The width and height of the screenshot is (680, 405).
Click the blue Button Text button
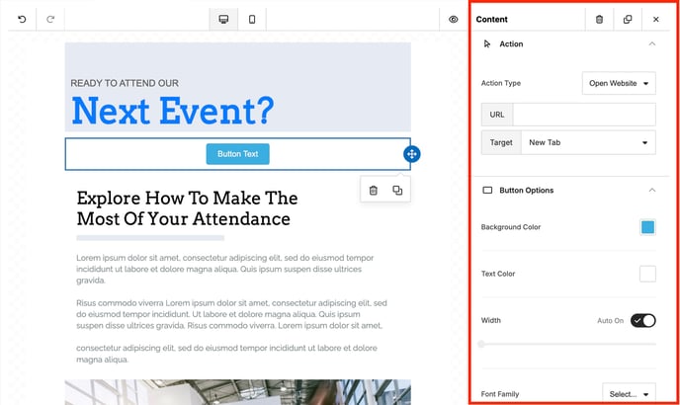[237, 154]
